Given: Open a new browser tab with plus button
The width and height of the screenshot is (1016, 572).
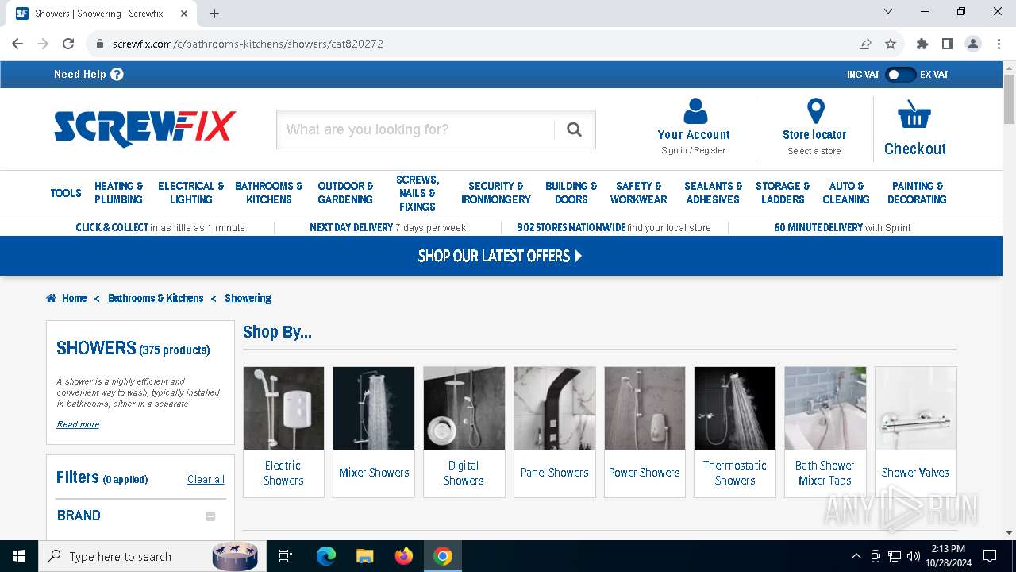Looking at the screenshot, I should coord(214,14).
